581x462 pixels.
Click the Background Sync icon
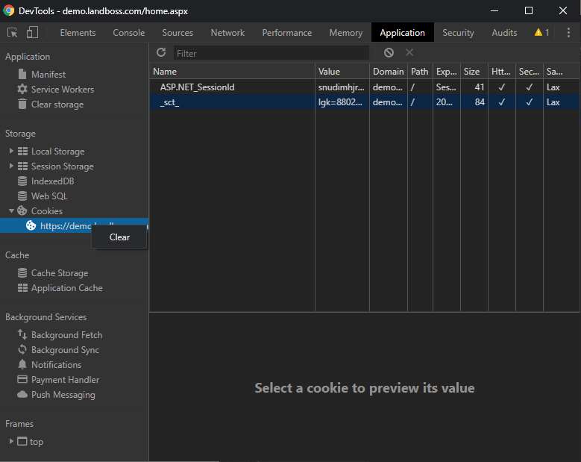(x=22, y=349)
